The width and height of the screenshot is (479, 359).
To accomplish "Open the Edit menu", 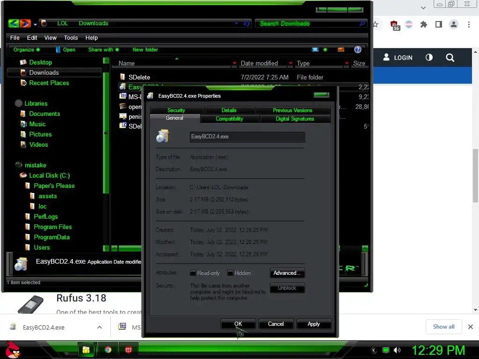I will pos(32,37).
